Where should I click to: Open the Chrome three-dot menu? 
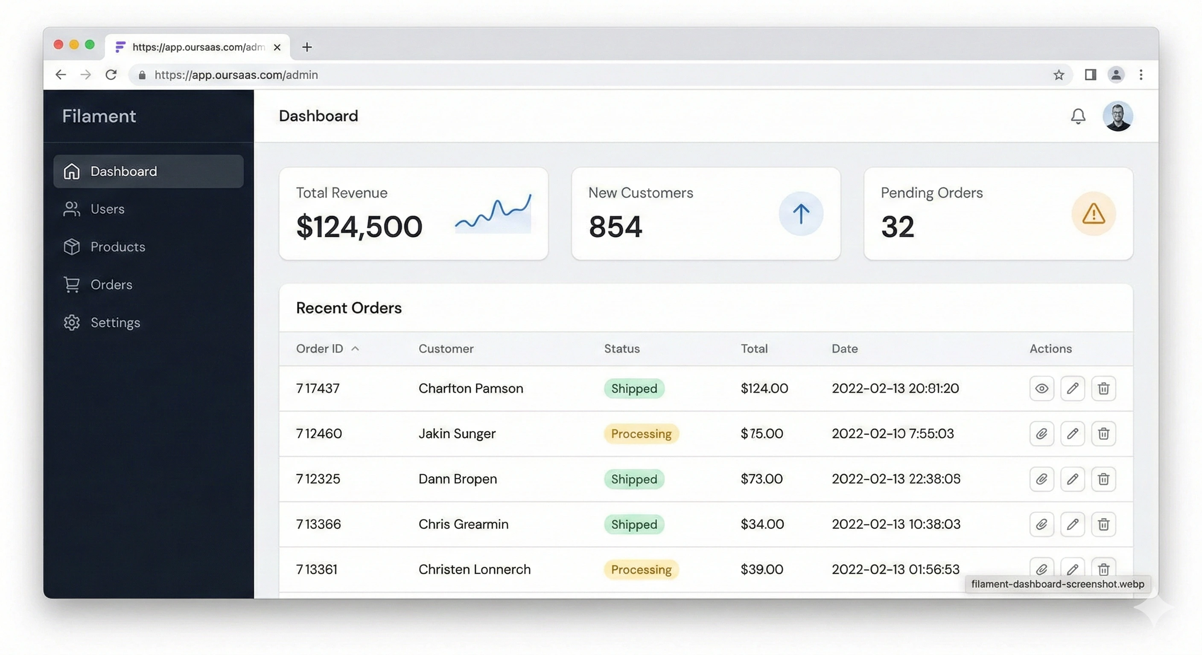coord(1141,75)
